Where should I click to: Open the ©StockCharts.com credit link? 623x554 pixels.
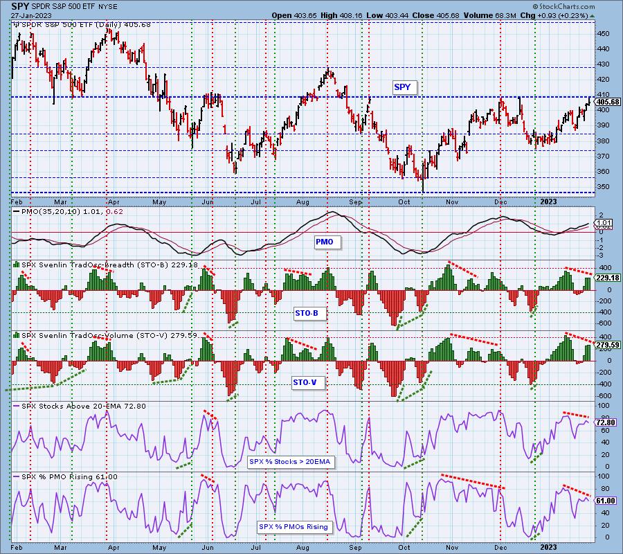click(563, 6)
